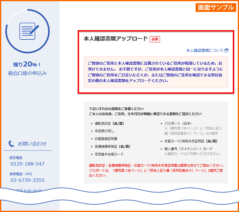This screenshot has height=212, width=239.
Task: Click the blue address mismatch error message
Action: click(156, 72)
